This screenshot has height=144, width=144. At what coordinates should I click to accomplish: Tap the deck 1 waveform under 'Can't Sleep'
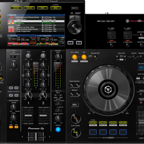(x=19, y=43)
